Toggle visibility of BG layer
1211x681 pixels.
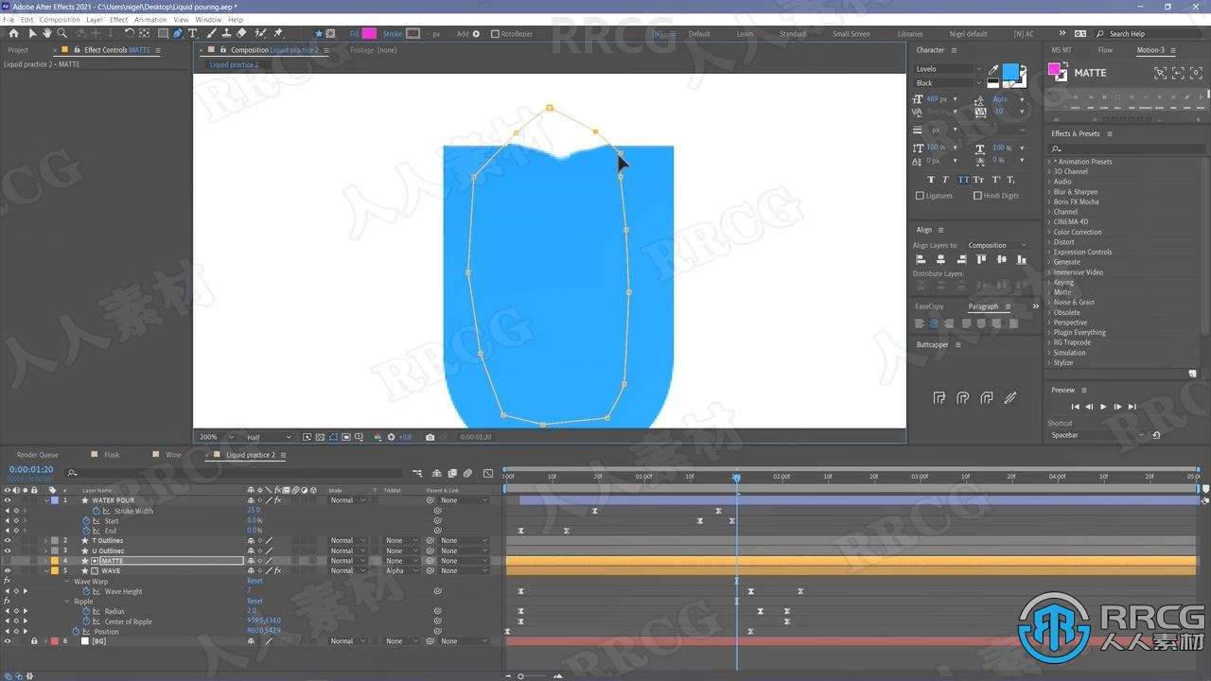click(x=8, y=641)
